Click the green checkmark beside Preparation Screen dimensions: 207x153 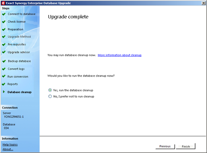[x=4, y=30]
